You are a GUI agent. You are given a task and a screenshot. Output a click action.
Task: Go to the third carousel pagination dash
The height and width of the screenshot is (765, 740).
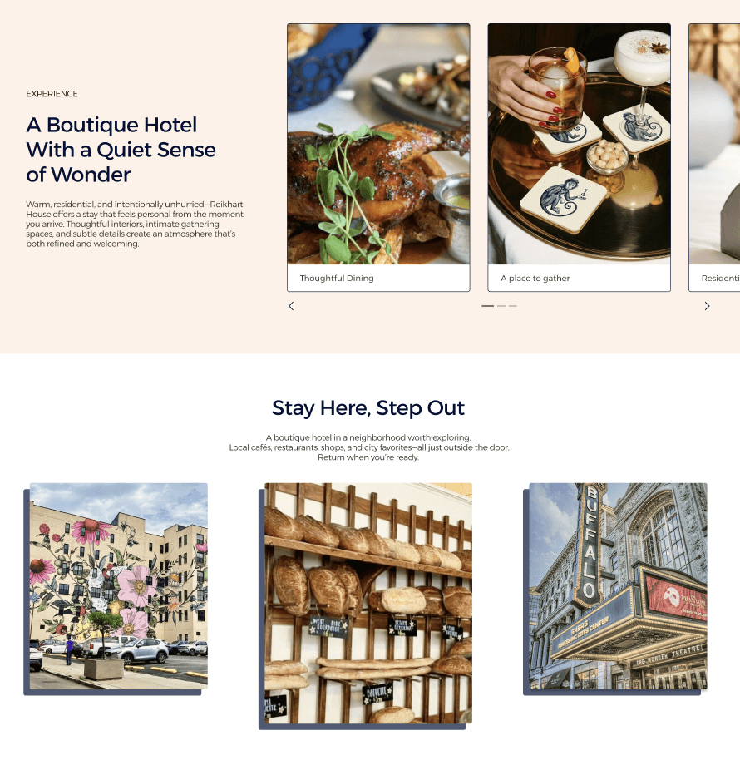513,306
